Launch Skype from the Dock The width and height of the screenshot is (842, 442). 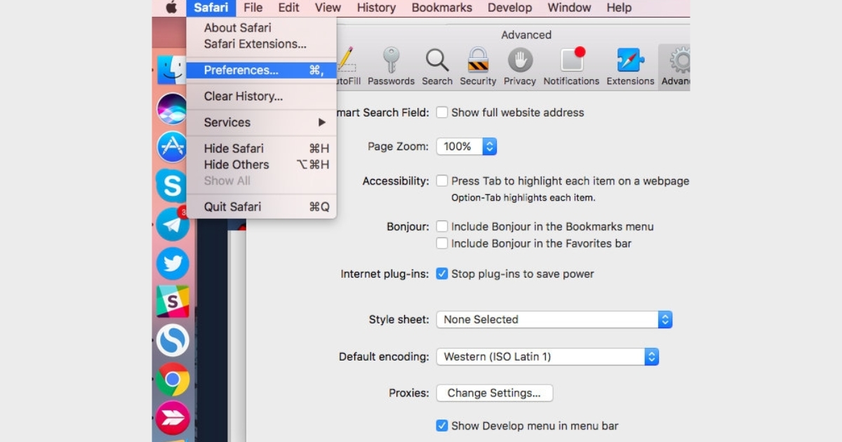[172, 186]
